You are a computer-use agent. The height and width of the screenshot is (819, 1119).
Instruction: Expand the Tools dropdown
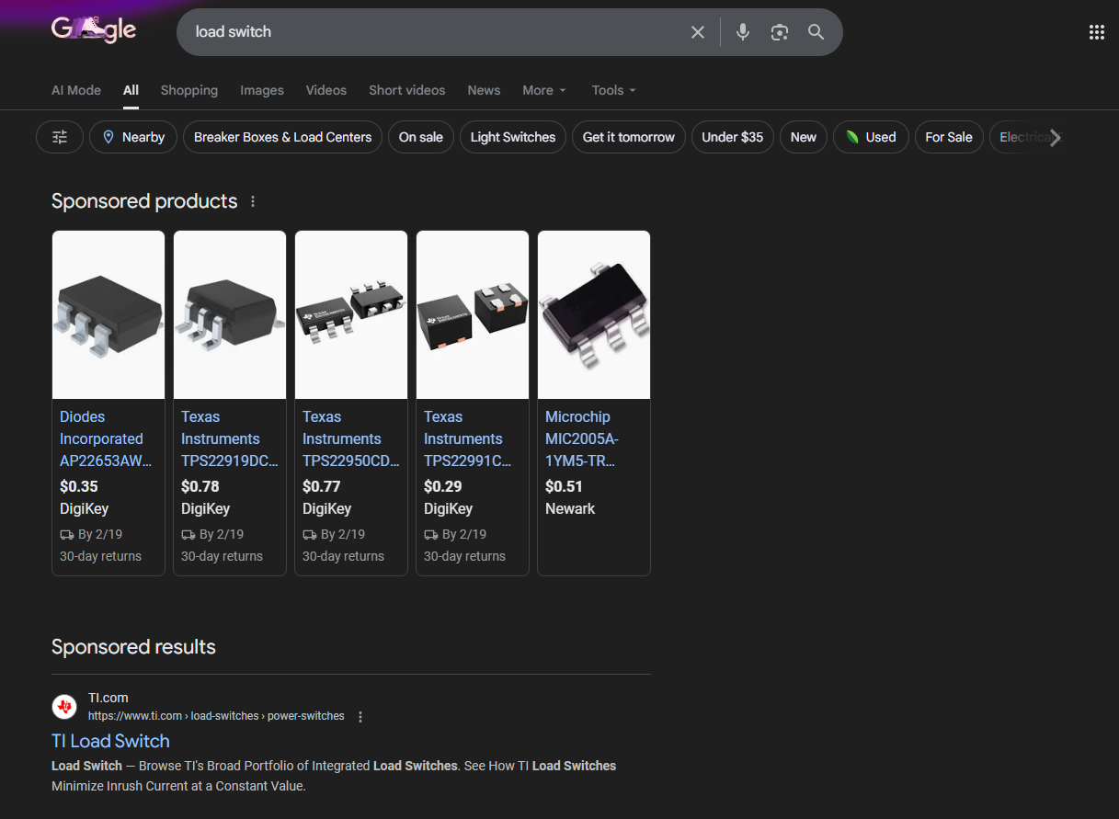(x=613, y=90)
